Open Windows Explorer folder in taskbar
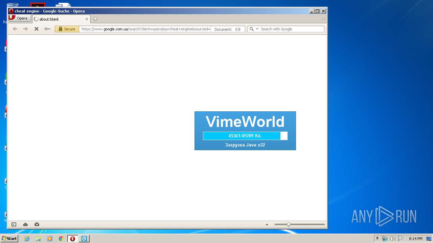This screenshot has height=243, width=433. (38, 239)
